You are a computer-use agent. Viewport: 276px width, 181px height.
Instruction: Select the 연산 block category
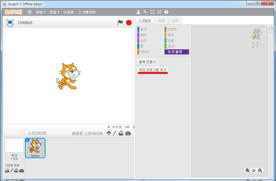[169, 46]
